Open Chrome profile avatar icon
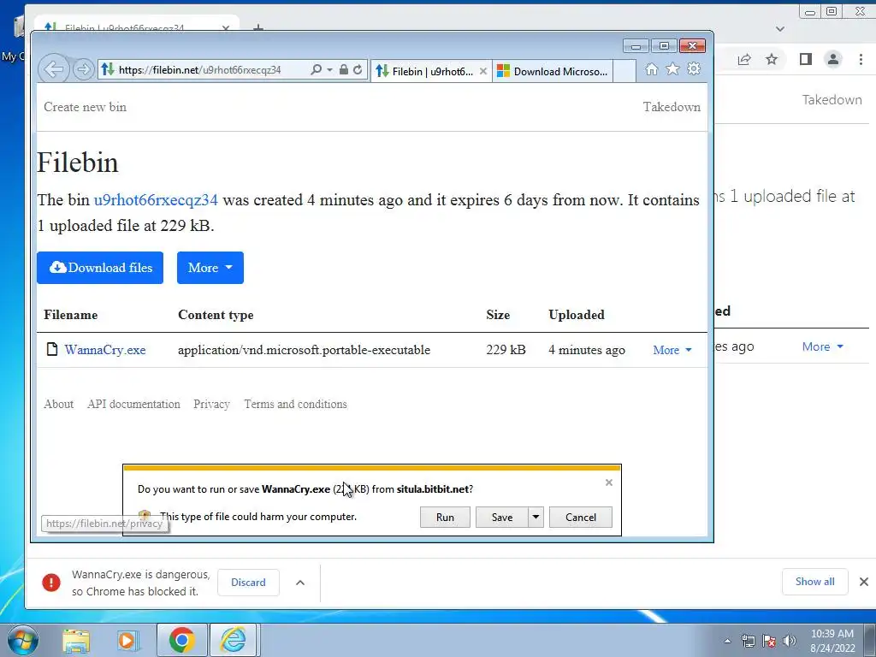 point(833,59)
